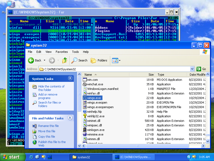214x161 pixels.
Task: Select wingo.exeopenopen in the Explorer file list
Action: tap(100, 107)
